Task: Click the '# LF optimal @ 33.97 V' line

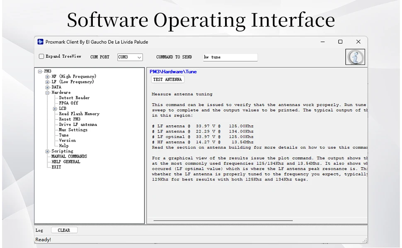Action: click(x=203, y=137)
